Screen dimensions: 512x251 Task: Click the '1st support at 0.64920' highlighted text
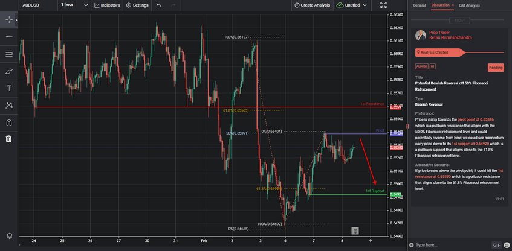pos(470,144)
